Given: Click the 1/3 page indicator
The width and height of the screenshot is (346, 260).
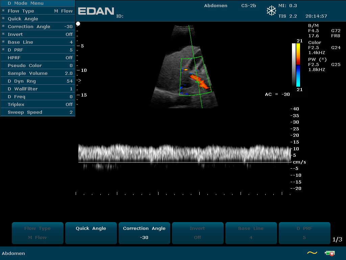Looking at the screenshot, I should click(x=337, y=239).
